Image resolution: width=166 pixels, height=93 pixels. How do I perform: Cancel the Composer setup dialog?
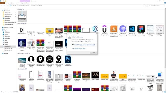click(93, 53)
